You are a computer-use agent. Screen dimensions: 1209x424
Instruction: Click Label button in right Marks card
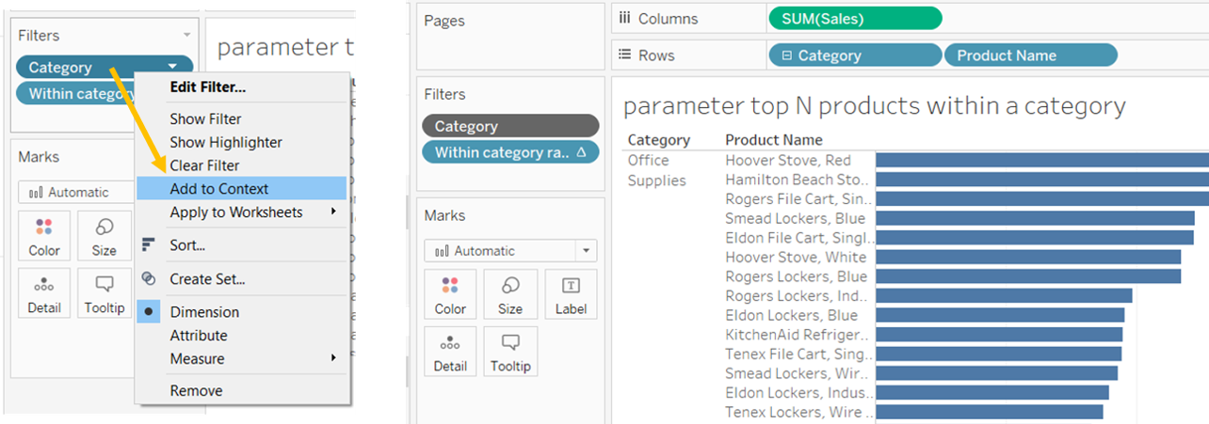pyautogui.click(x=571, y=294)
